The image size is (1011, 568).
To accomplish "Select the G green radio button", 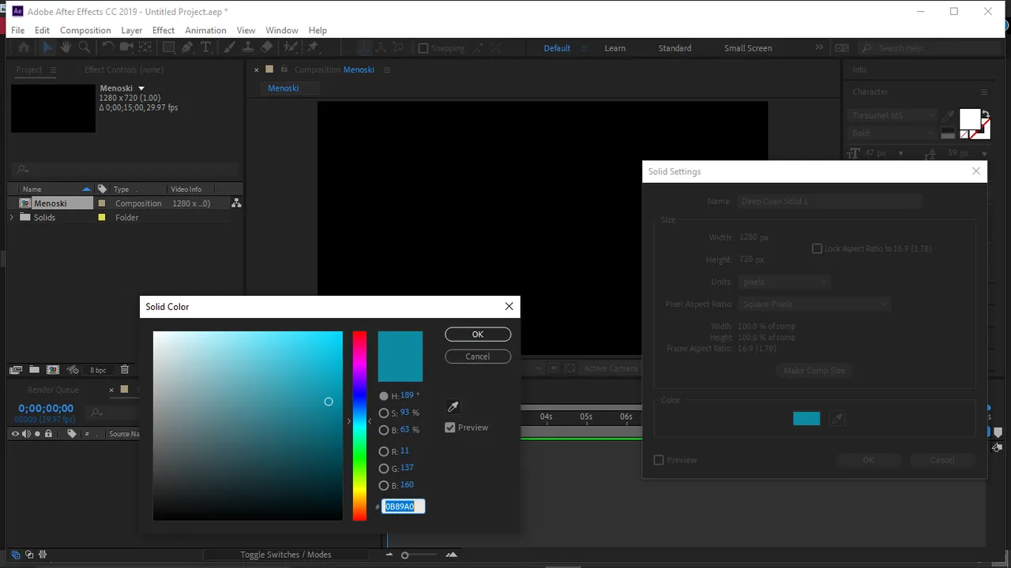I will pyautogui.click(x=384, y=469).
